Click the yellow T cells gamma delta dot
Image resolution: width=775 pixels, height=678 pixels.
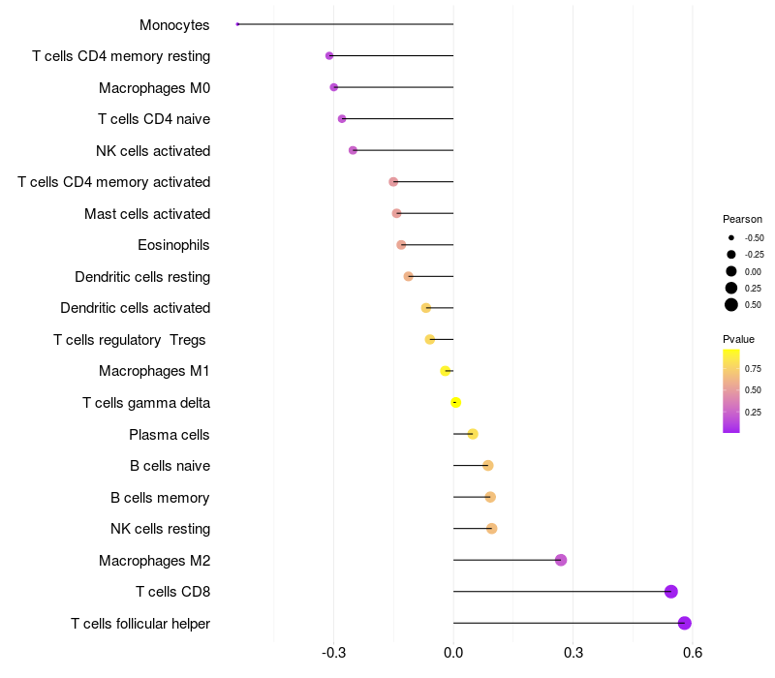click(455, 402)
